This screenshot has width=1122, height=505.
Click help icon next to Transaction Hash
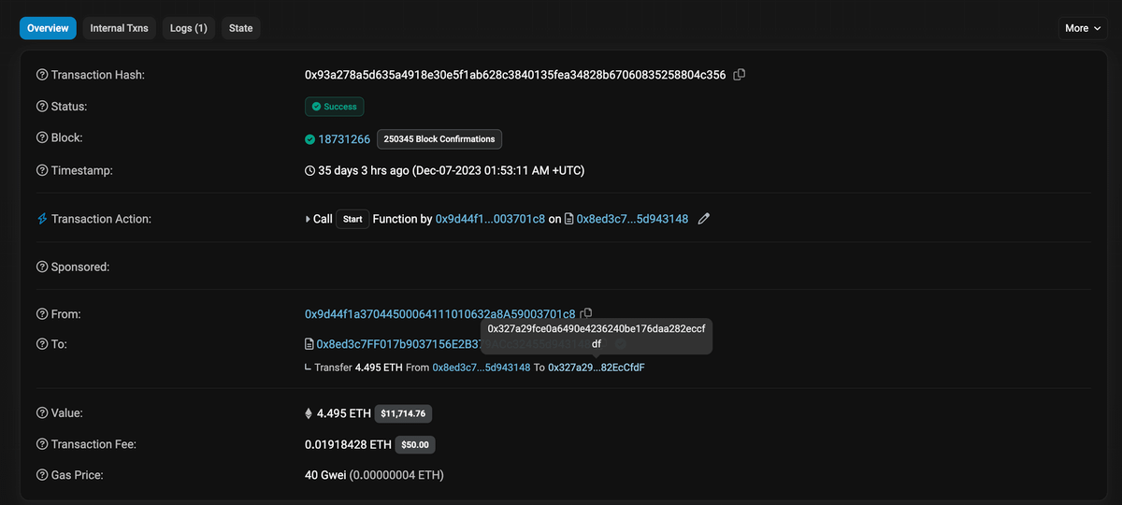click(42, 75)
